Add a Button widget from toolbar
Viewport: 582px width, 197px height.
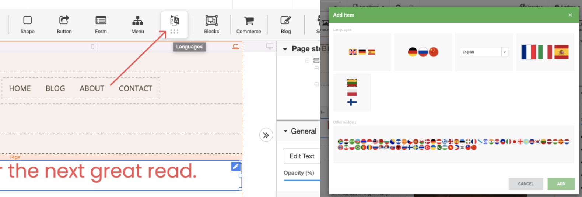point(64,25)
